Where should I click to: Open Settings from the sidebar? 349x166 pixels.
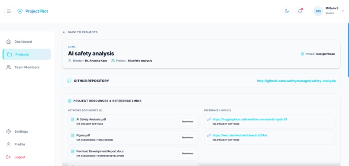pyautogui.click(x=27, y=131)
